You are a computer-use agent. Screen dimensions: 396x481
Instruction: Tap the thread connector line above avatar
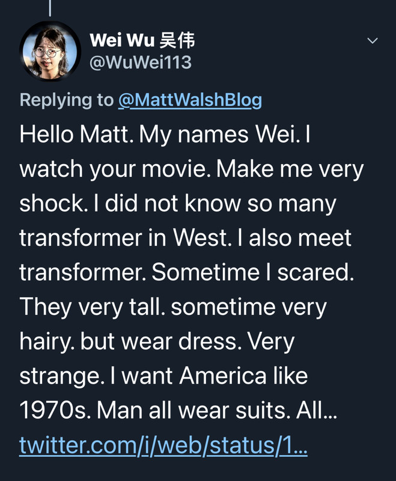[x=50, y=7]
